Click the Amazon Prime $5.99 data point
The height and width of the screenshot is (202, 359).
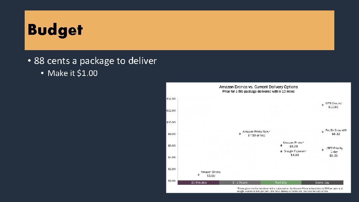tap(281, 146)
